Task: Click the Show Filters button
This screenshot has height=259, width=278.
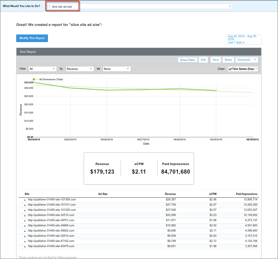Action: pos(188,60)
